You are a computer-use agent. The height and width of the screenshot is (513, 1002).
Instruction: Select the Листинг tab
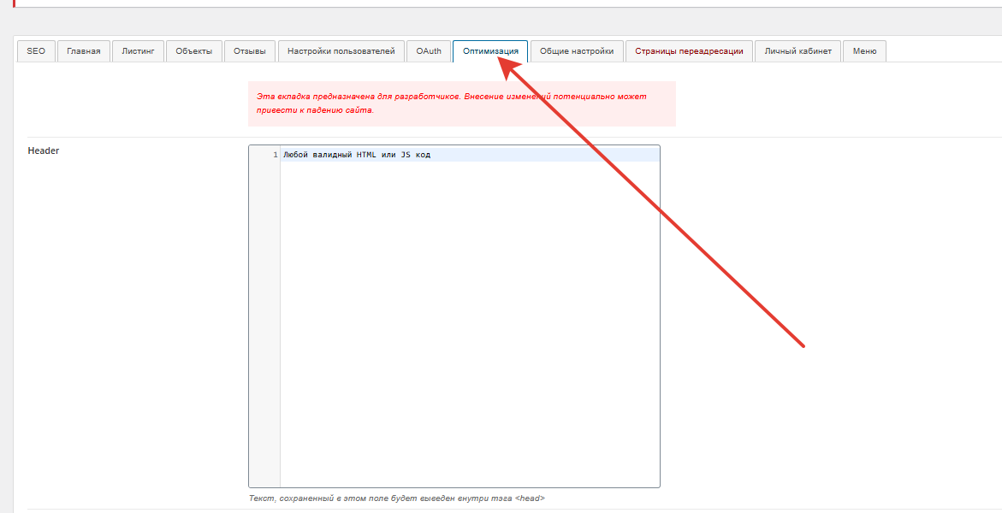click(x=138, y=51)
